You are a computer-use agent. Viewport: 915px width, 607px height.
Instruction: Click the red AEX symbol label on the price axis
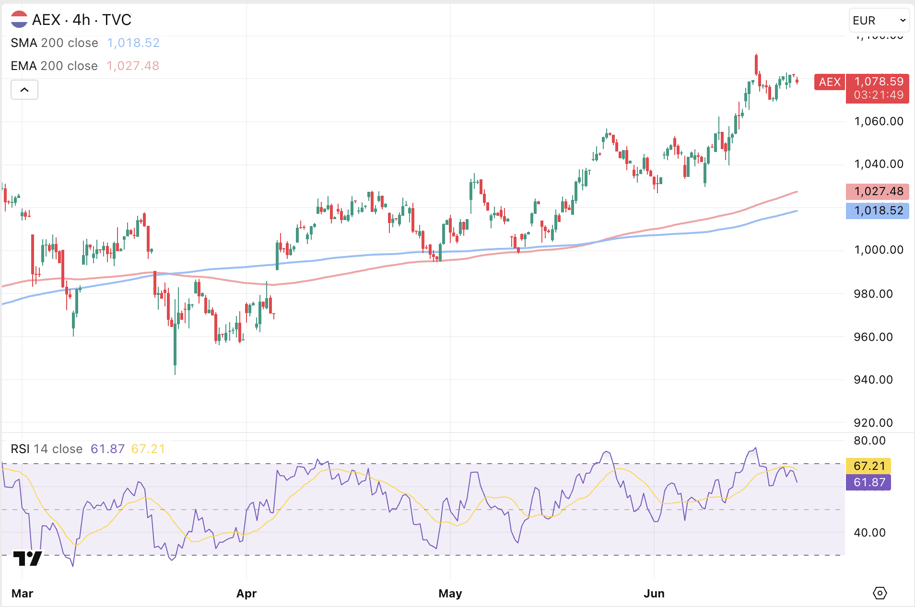830,82
